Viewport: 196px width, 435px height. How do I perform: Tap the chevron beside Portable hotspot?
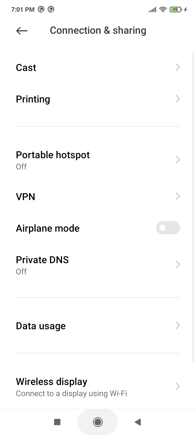pyautogui.click(x=178, y=160)
